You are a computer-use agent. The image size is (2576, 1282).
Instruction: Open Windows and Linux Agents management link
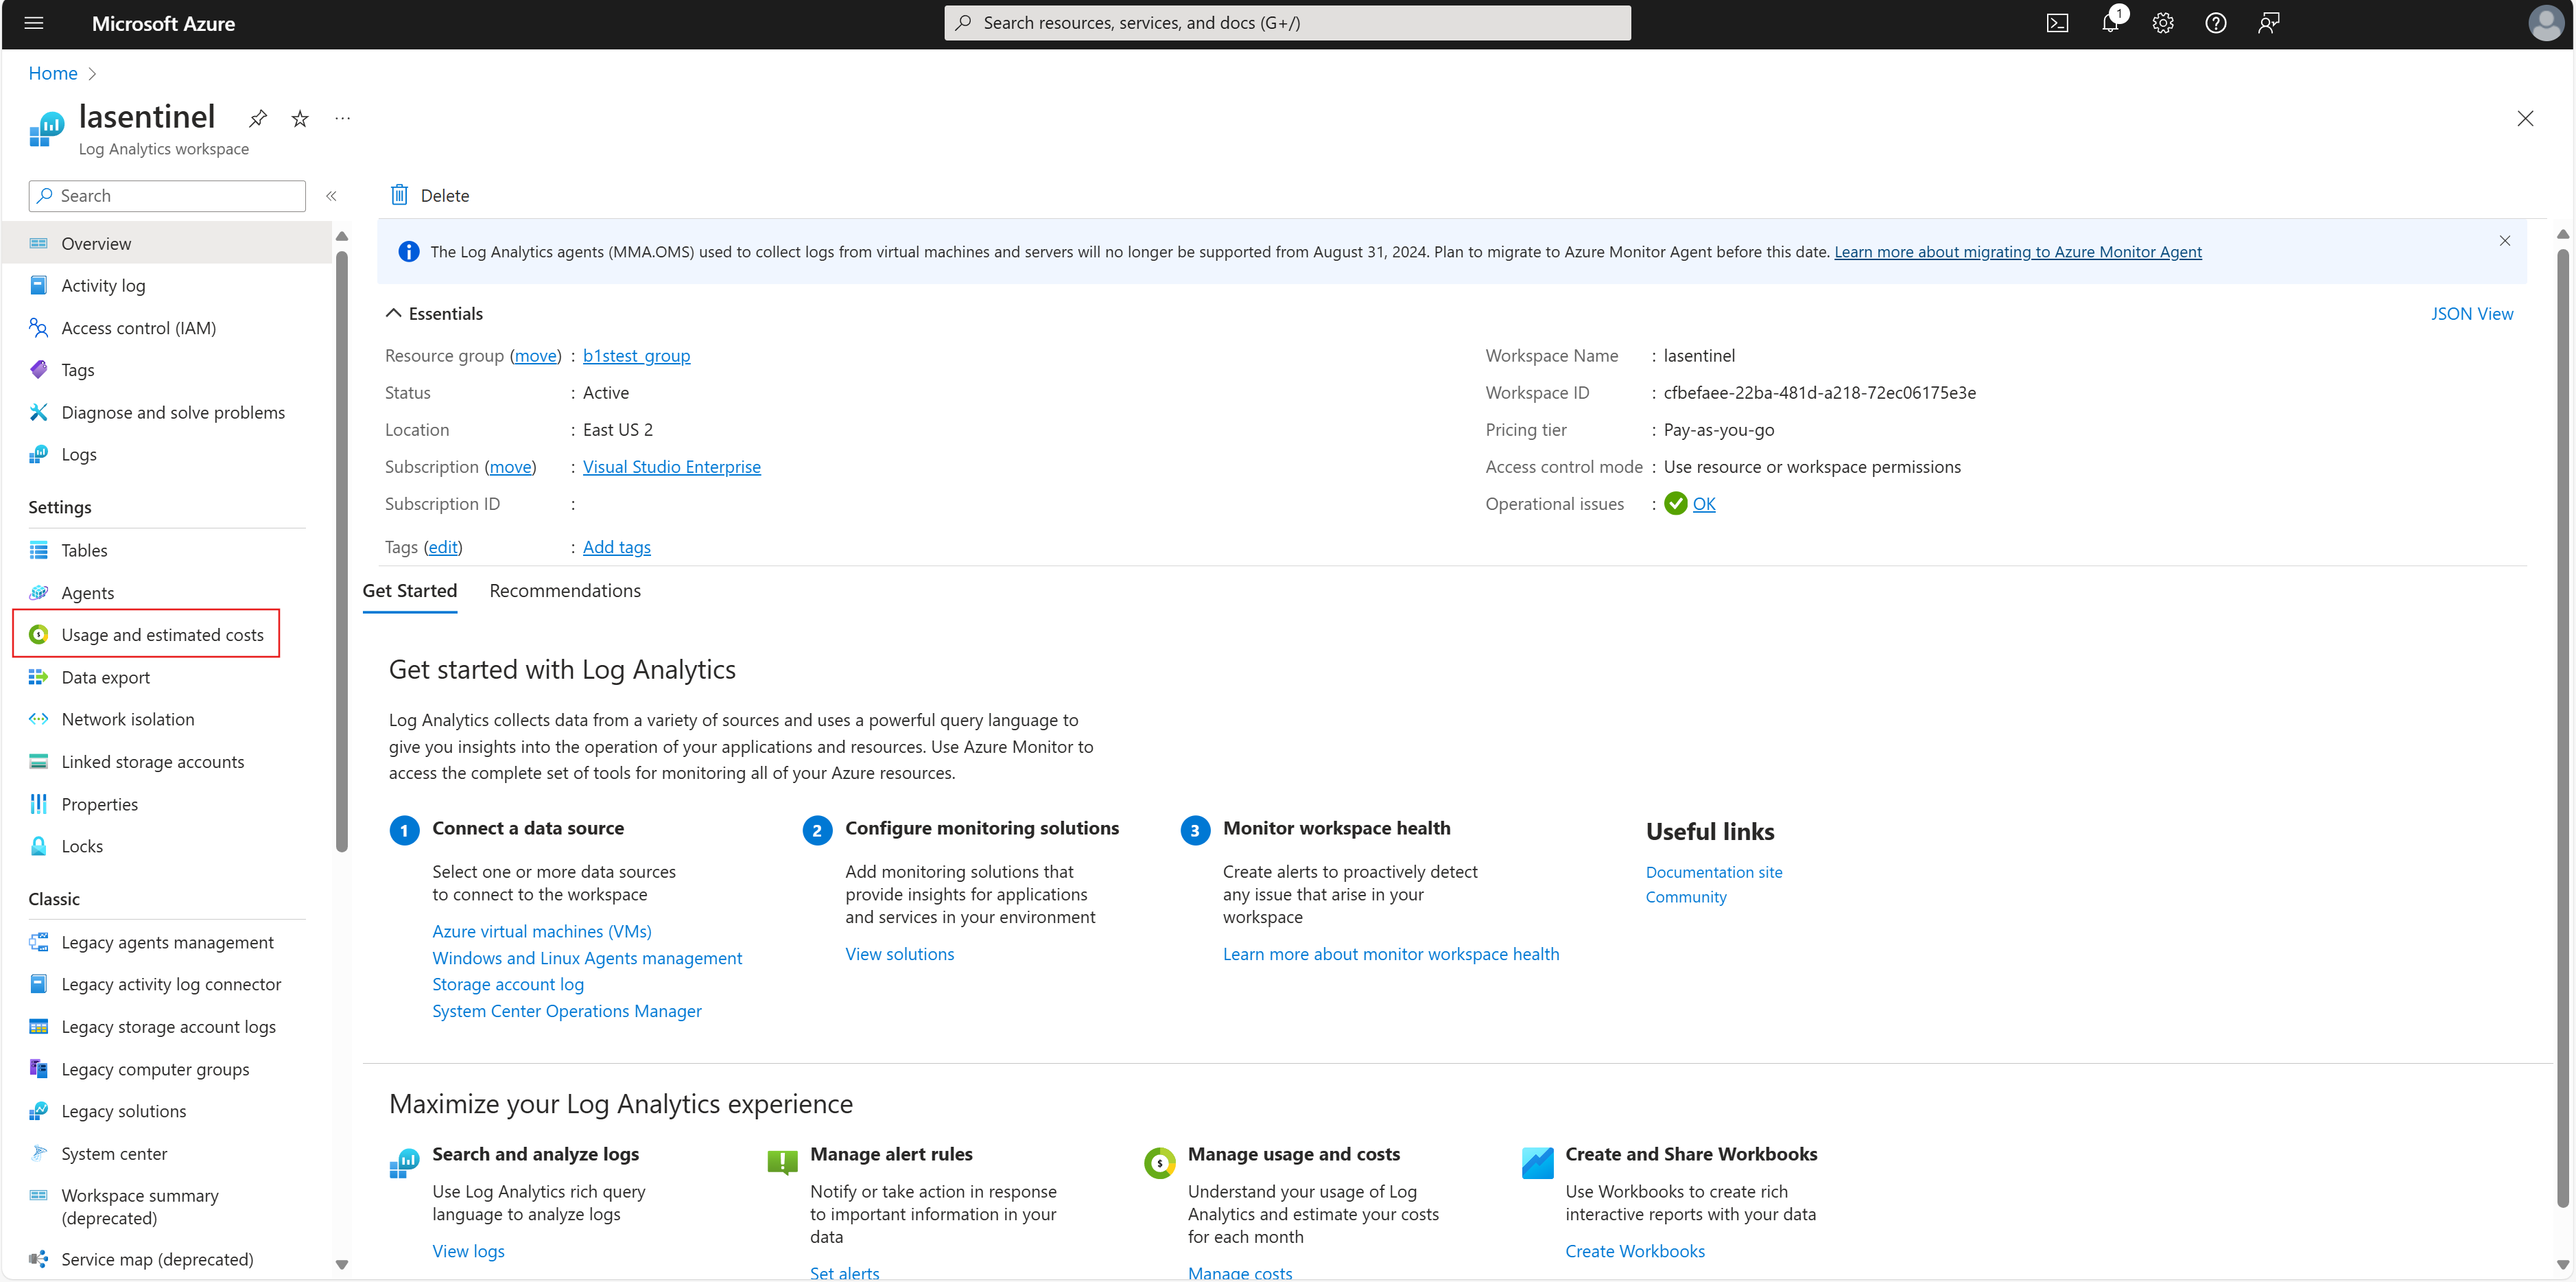click(587, 959)
